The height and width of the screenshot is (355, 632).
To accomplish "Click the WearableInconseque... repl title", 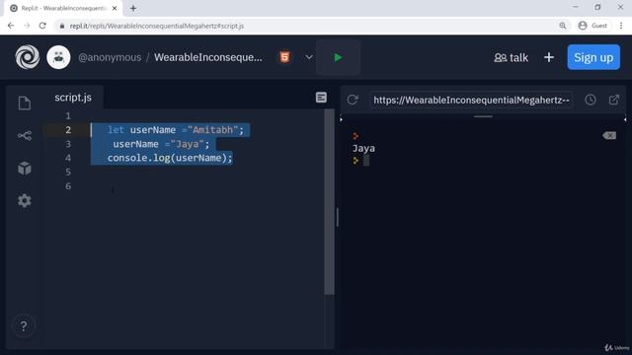I will 208,57.
